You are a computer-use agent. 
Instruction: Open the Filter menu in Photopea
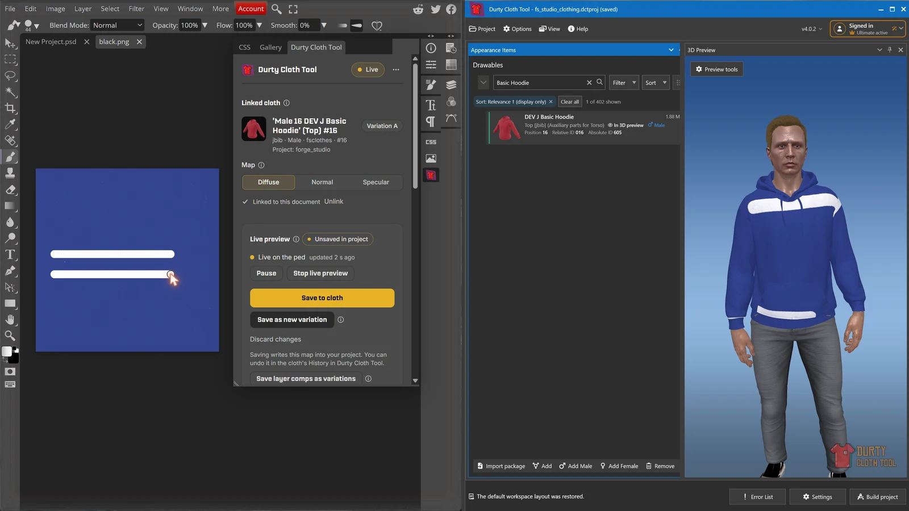coord(136,9)
